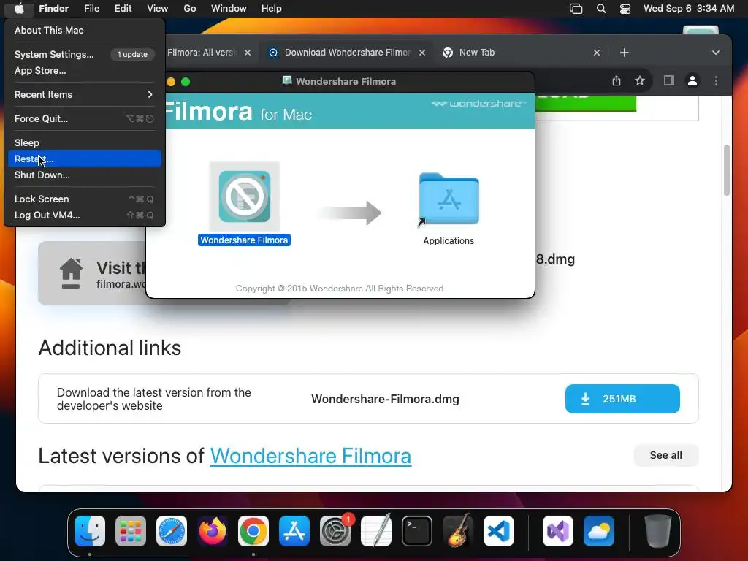This screenshot has height=561, width=748.
Task: Open the Chrome profile avatar
Action: click(x=692, y=80)
